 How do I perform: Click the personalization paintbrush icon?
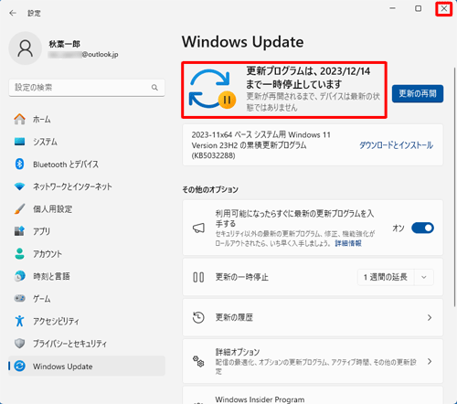[19, 209]
